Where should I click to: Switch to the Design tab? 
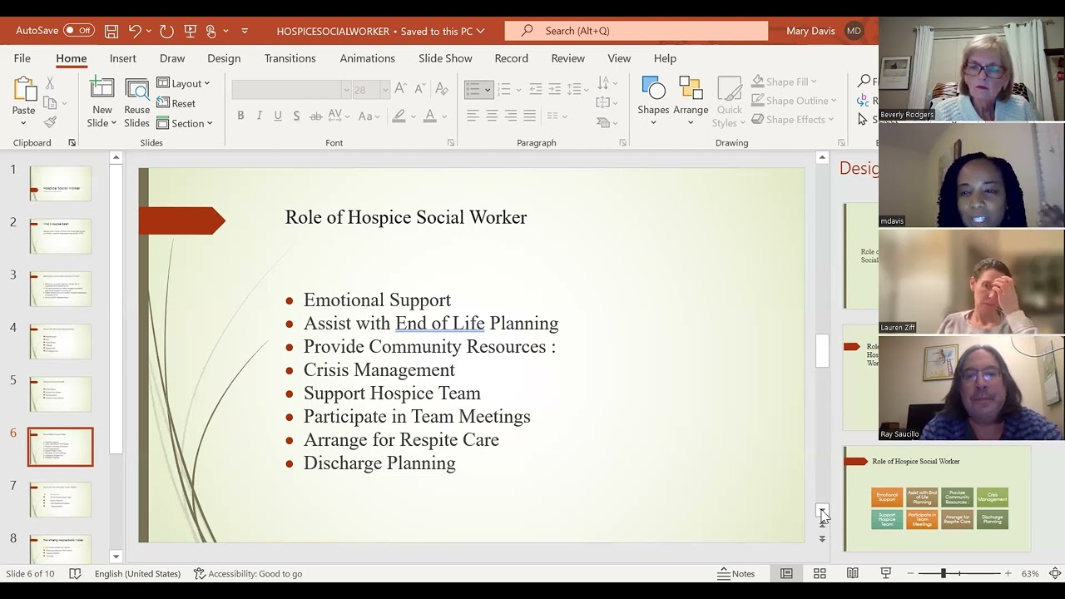[x=224, y=58]
